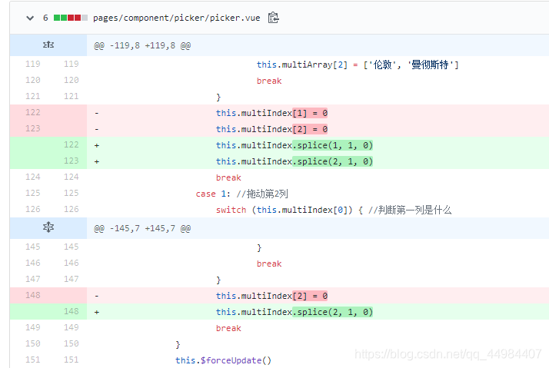The height and width of the screenshot is (368, 549).
Task: Expand hidden lines above hunk -119,8
Action: click(x=48, y=45)
